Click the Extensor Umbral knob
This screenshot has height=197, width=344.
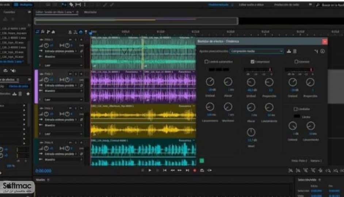pos(293,82)
